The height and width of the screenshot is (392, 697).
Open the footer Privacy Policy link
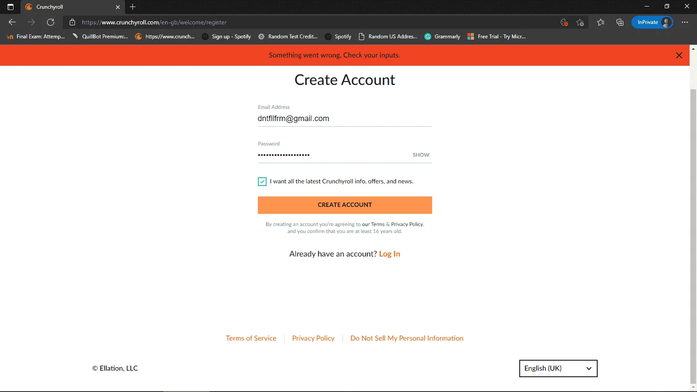313,338
